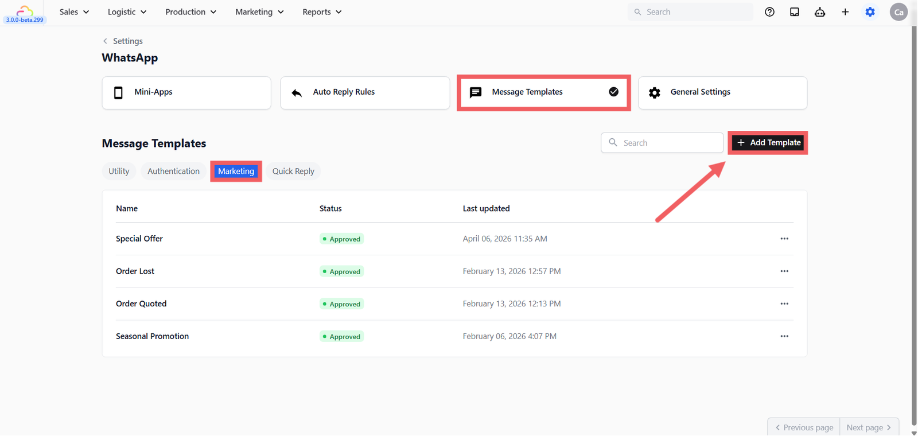Expand the Logistic menu
918x436 pixels.
pos(127,12)
